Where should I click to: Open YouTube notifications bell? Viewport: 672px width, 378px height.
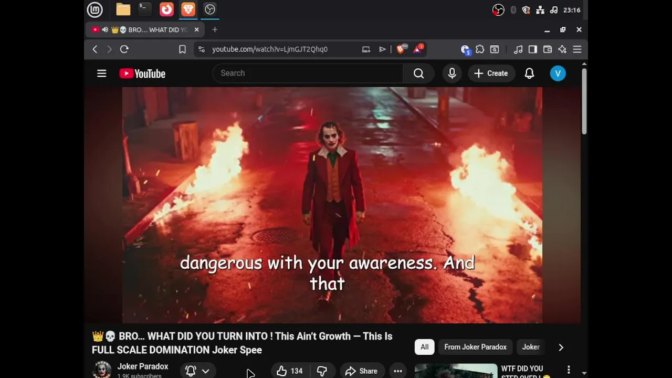(x=529, y=73)
